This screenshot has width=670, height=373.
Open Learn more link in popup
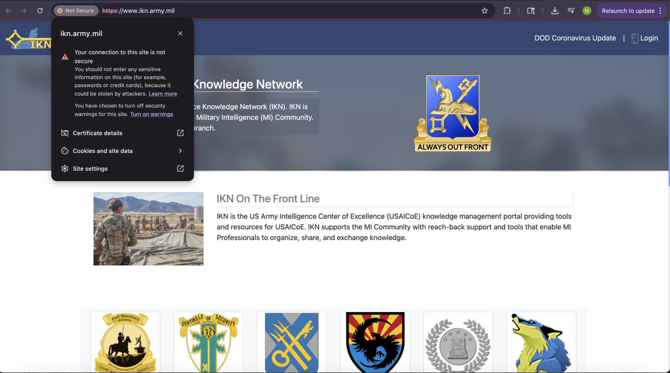(x=163, y=94)
